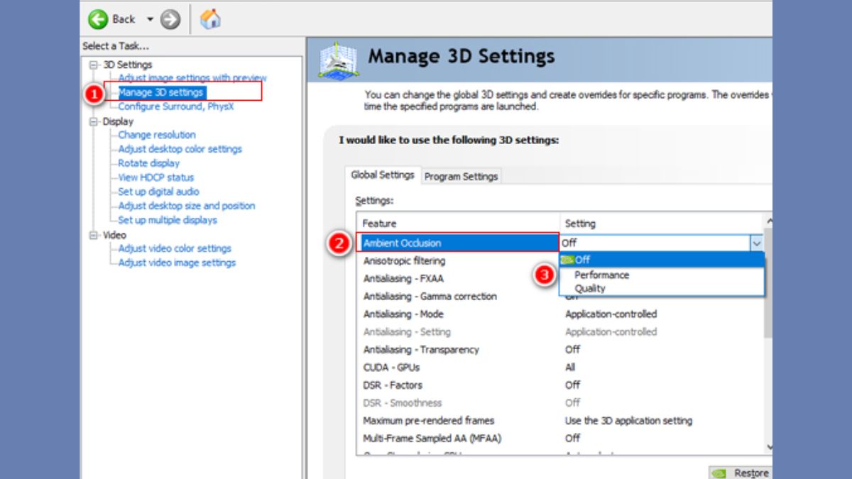Select the Ambient Occlusion feature row

click(x=459, y=243)
